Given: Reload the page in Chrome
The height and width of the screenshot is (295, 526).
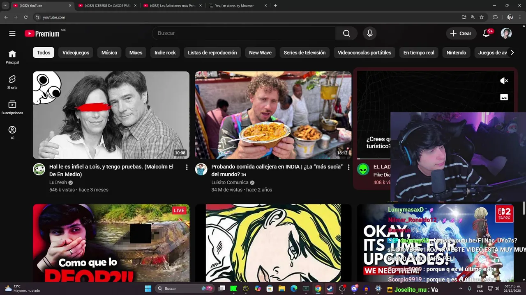Looking at the screenshot, I should (25, 17).
